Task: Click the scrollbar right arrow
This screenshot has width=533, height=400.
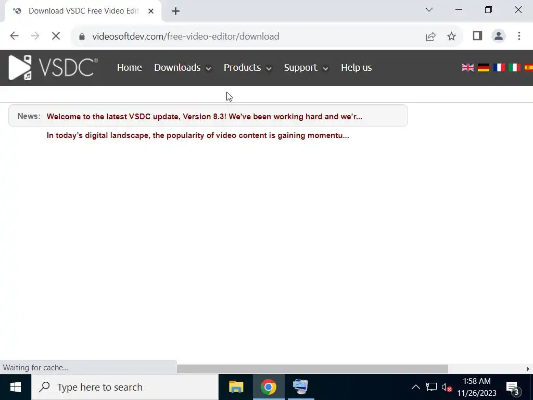Action: click(x=528, y=369)
